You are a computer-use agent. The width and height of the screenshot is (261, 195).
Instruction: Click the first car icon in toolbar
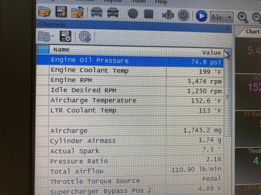(97, 13)
